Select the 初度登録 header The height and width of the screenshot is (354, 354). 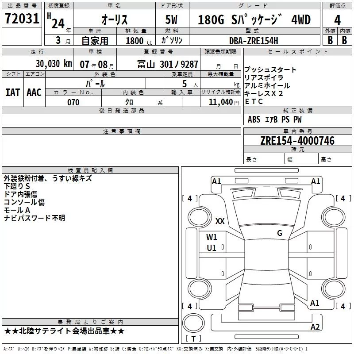pyautogui.click(x=59, y=6)
